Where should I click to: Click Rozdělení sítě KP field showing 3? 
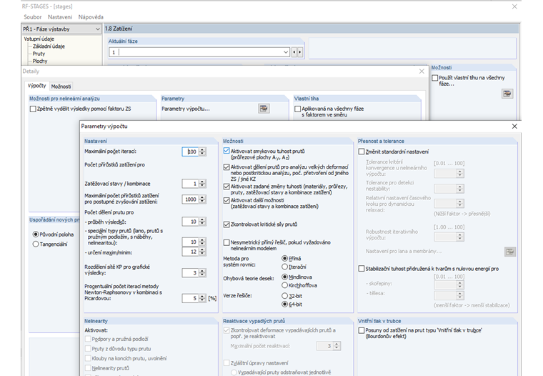click(x=190, y=273)
